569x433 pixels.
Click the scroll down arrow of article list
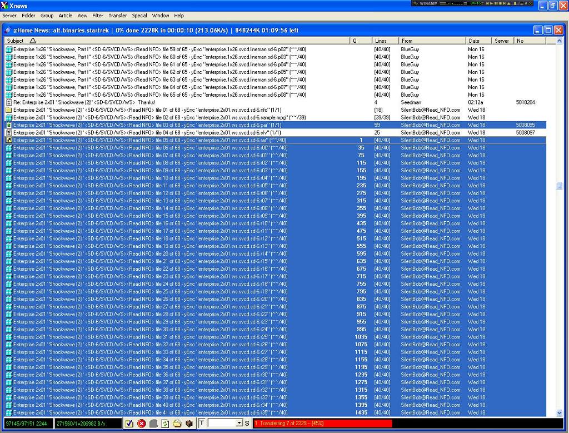[559, 412]
